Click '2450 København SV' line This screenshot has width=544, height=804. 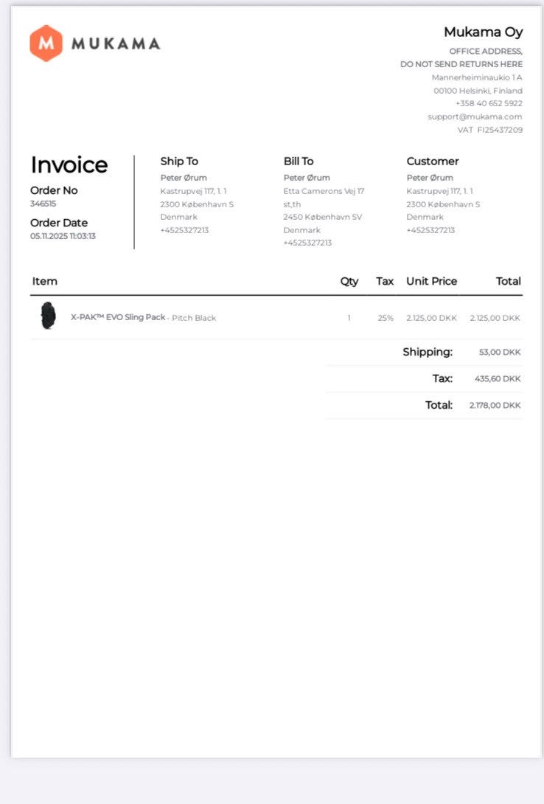click(x=323, y=217)
